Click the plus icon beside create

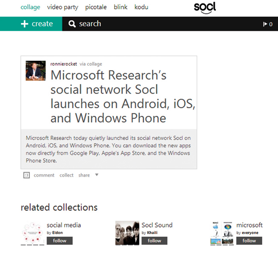24,24
